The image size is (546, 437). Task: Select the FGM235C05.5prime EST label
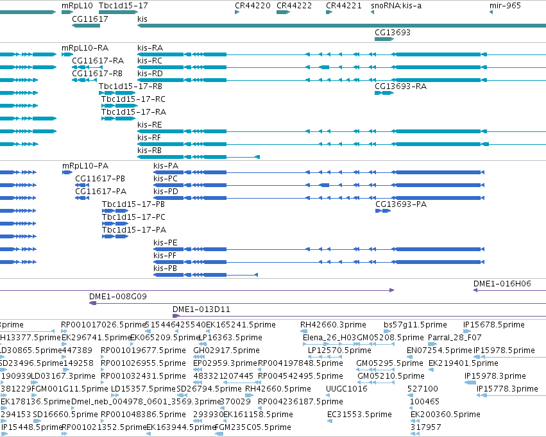pos(253,427)
